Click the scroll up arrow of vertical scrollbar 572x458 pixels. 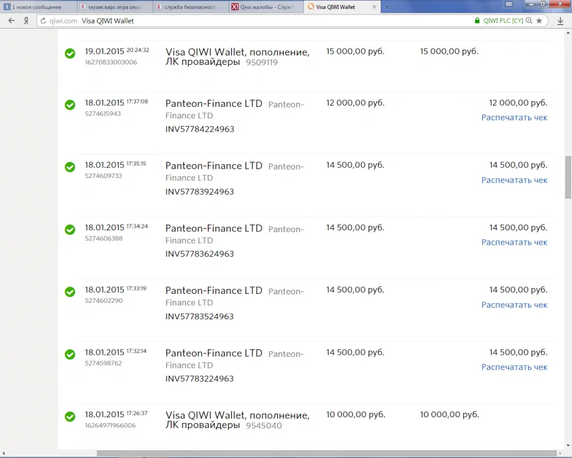[x=568, y=33]
